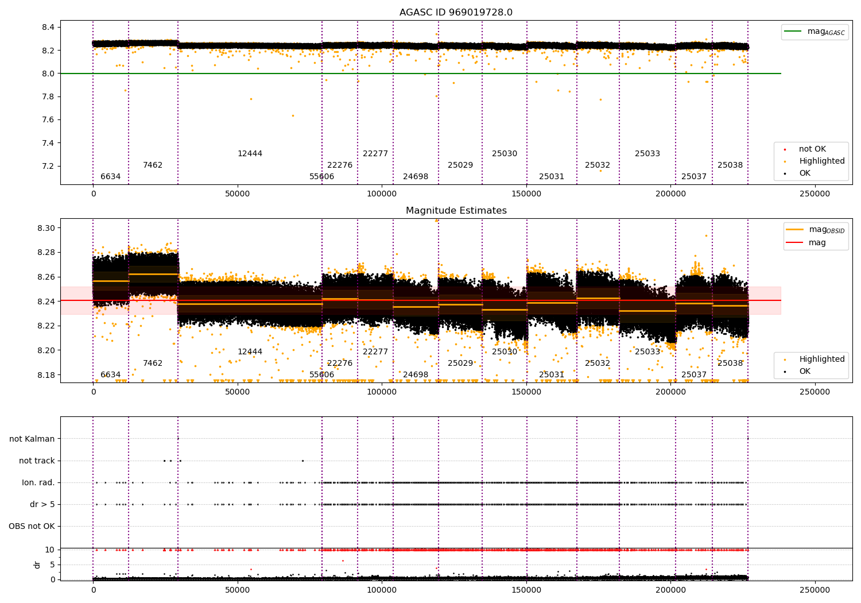Click the title 'AGASC ID 969019728.0'

point(456,13)
